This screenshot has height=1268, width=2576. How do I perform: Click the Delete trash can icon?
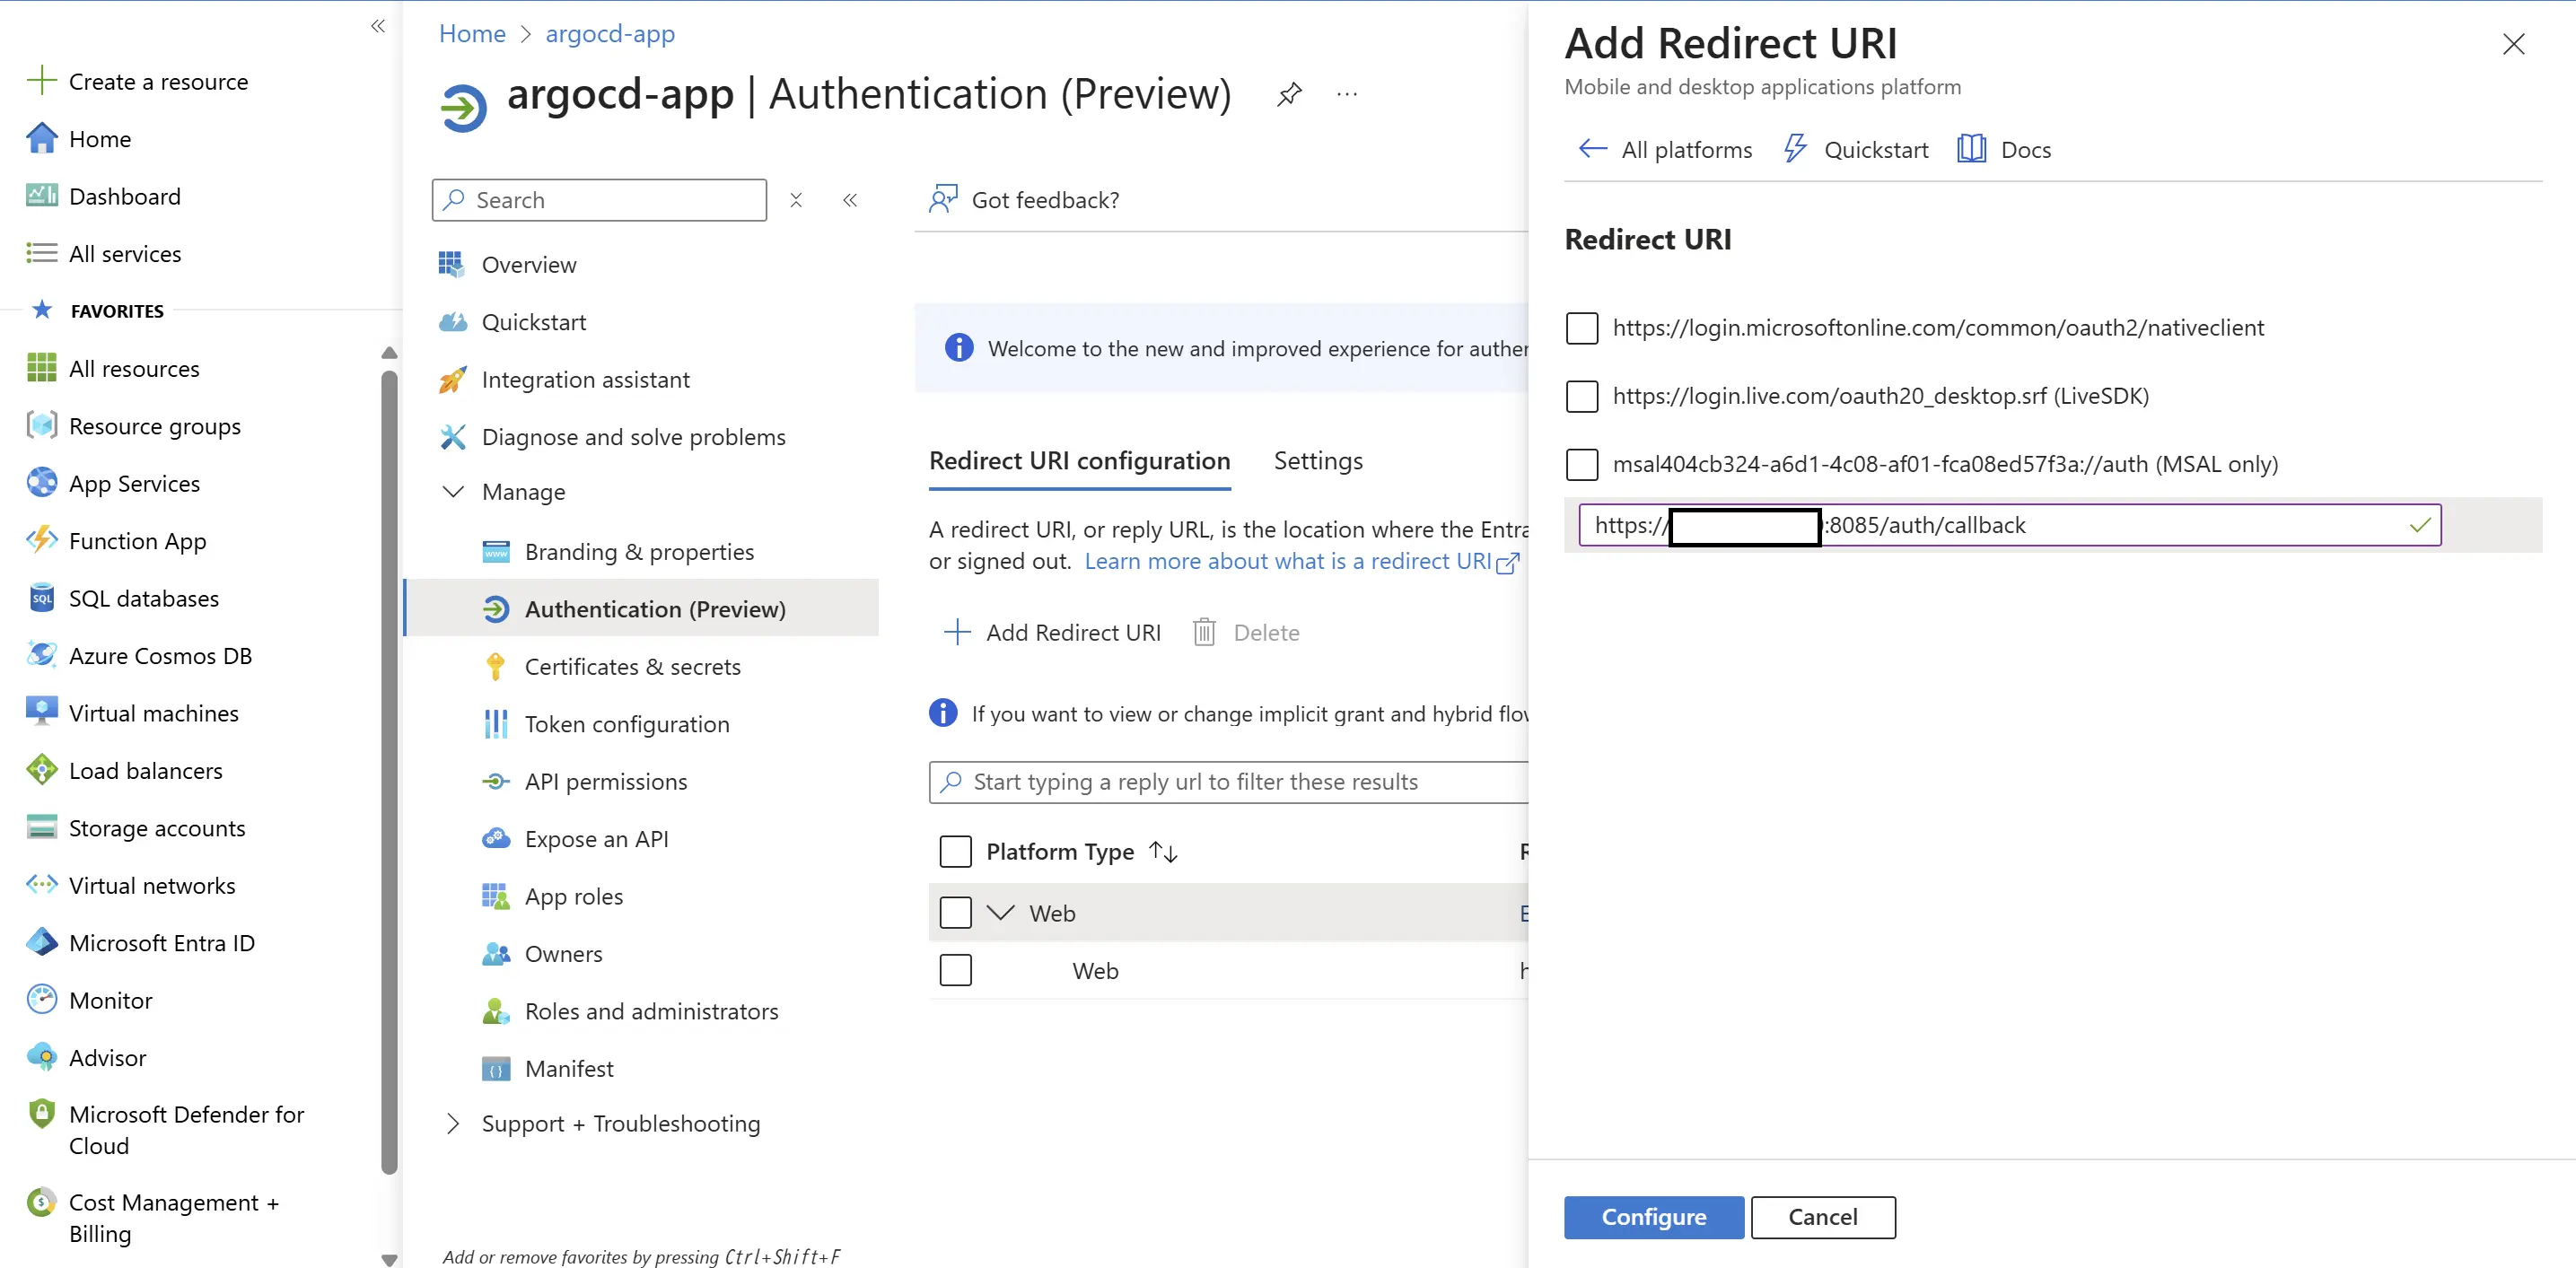1204,632
